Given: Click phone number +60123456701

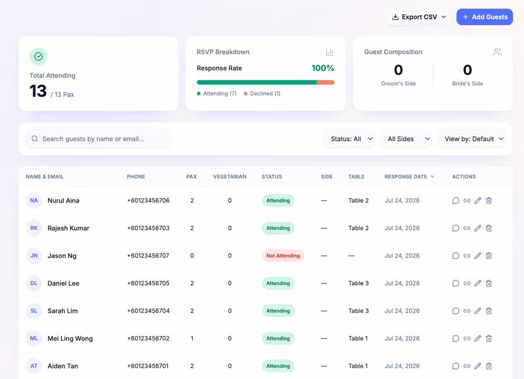Looking at the screenshot, I should [x=148, y=366].
